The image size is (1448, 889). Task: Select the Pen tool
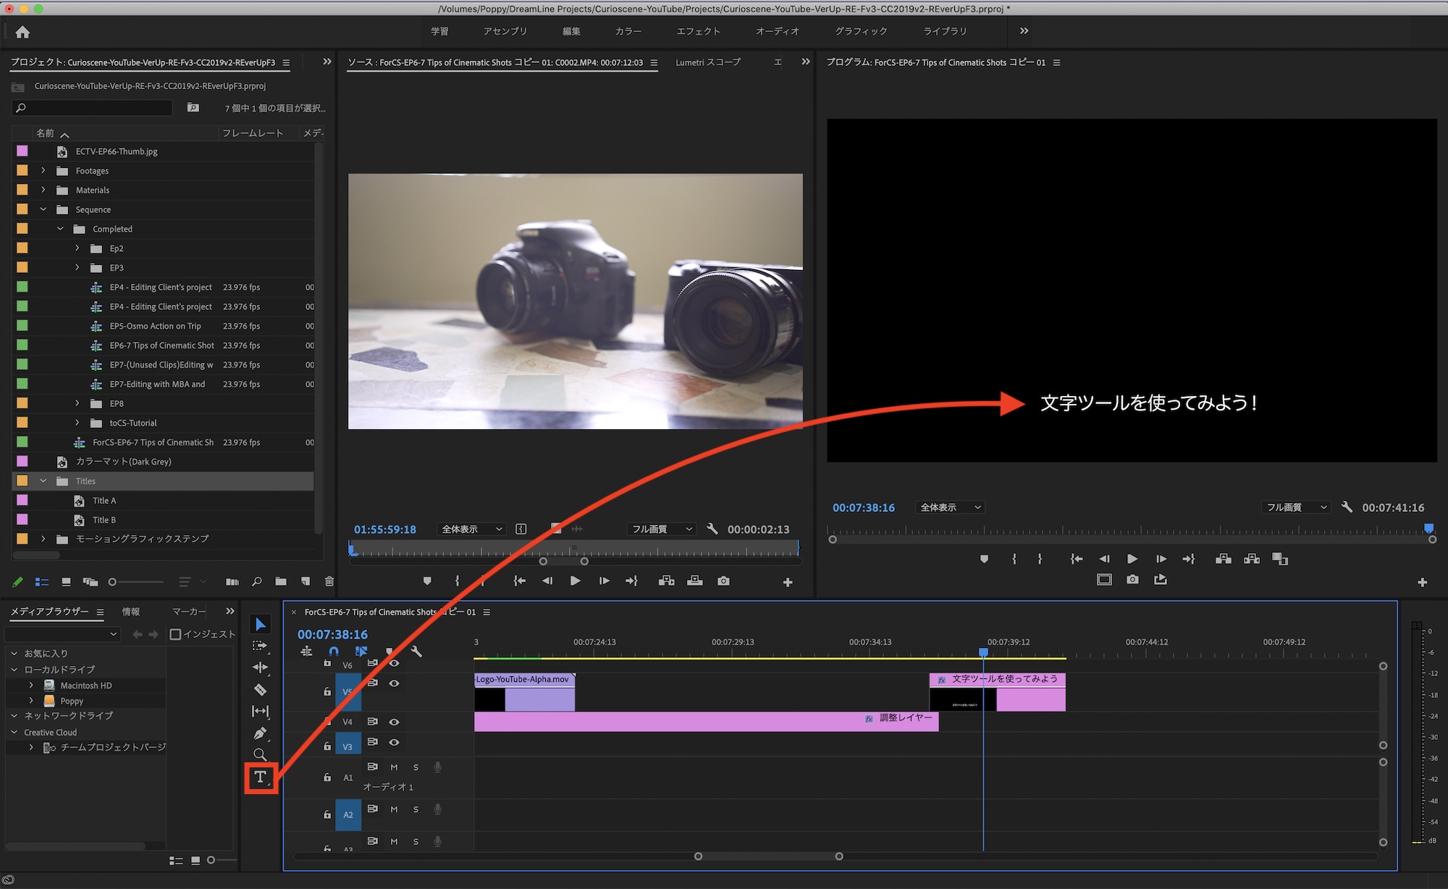260,733
